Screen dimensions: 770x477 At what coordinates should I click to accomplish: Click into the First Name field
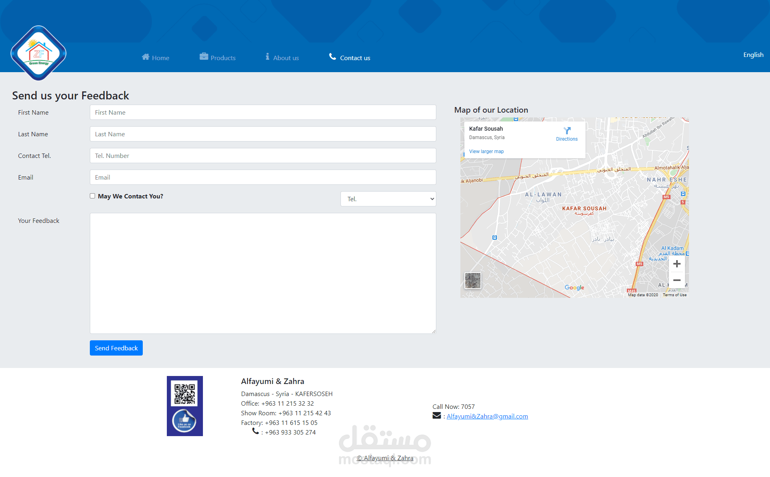[x=263, y=112]
